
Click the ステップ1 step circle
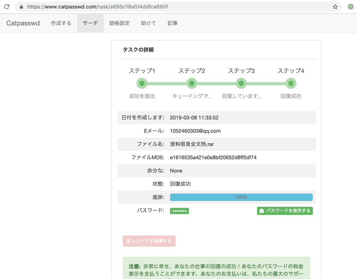[142, 83]
